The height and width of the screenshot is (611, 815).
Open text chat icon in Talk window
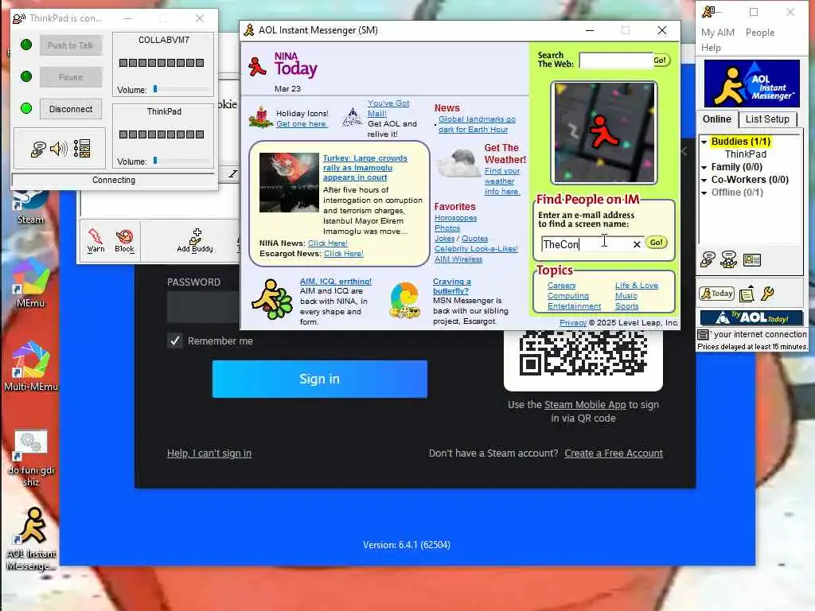click(38, 149)
